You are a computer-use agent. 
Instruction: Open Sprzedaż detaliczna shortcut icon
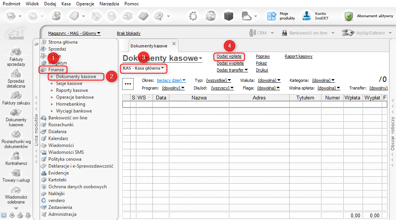[x=16, y=73]
